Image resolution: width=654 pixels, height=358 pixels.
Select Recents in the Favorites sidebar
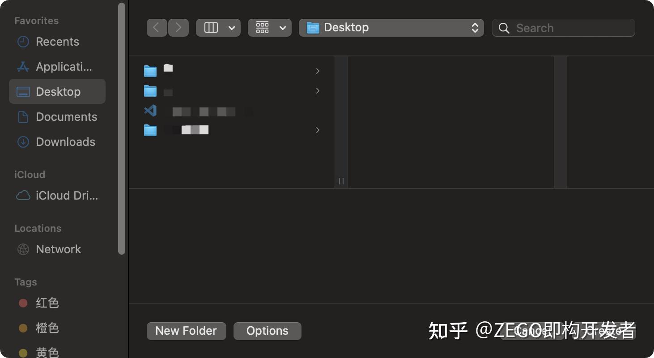pos(57,42)
